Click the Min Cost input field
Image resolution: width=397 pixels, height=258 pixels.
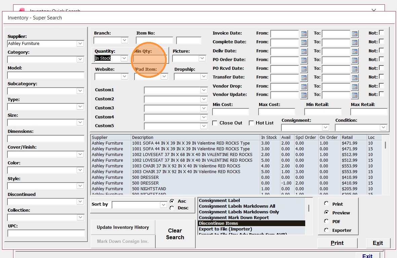[231, 112]
